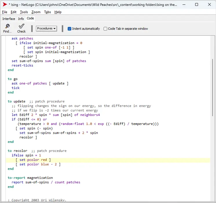Click 'ask one-of patches [ update ]' line
Screen dimensions: 216x203
pos(40,83)
